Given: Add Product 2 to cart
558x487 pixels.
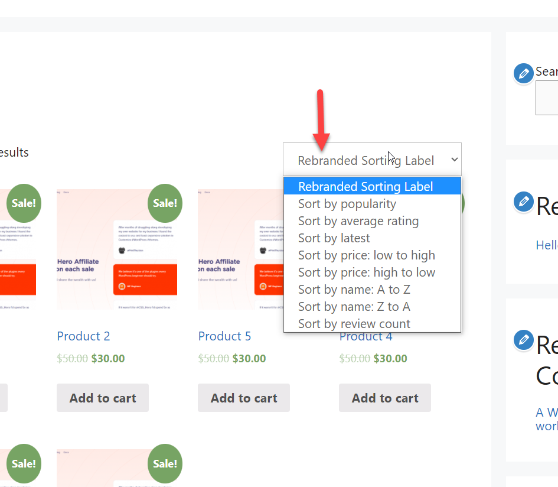Looking at the screenshot, I should (x=103, y=398).
